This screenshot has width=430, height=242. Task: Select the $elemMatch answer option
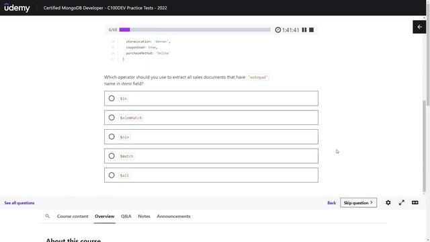[211, 118]
